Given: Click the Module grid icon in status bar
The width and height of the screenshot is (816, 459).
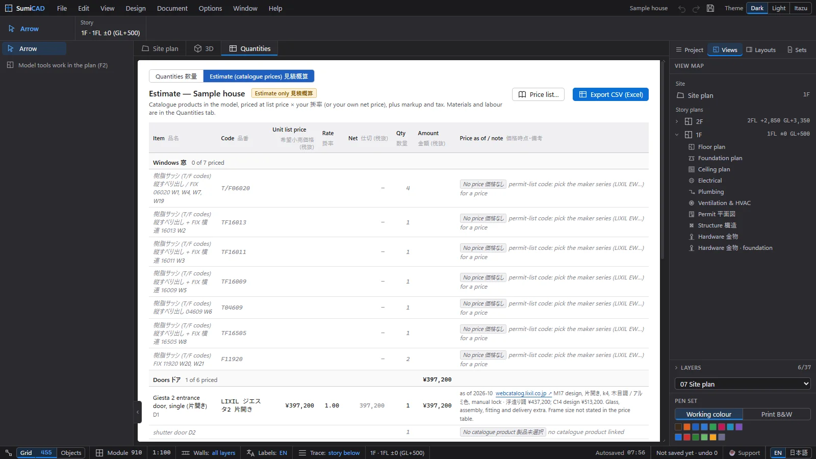Looking at the screenshot, I should [x=99, y=453].
